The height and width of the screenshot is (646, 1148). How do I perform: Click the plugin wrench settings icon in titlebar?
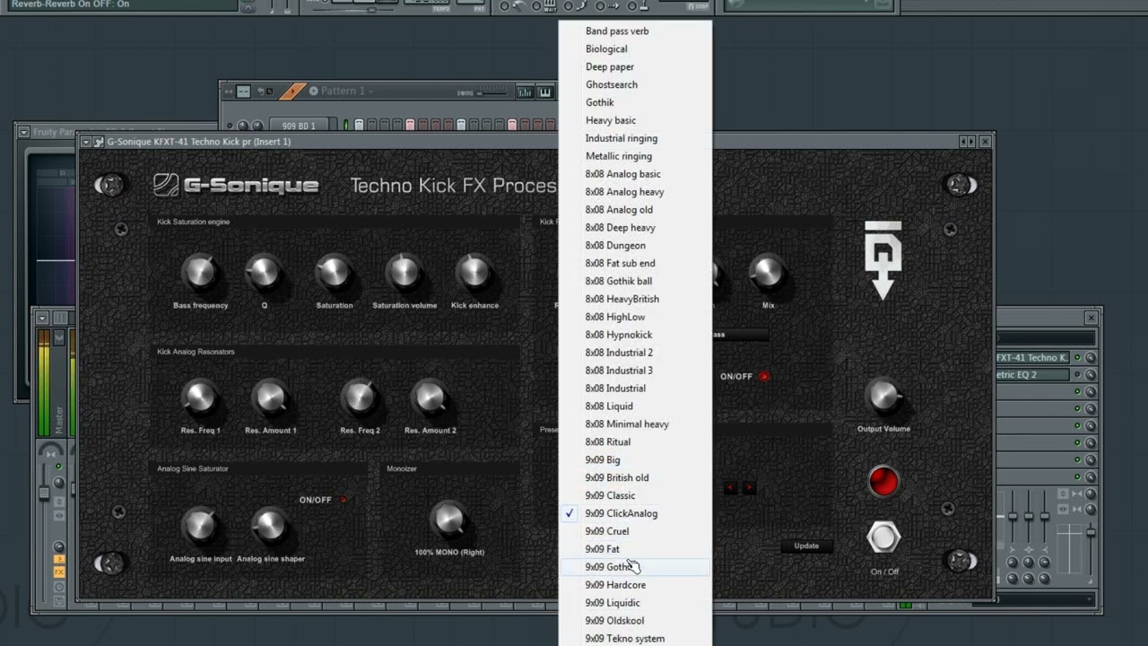pos(99,142)
